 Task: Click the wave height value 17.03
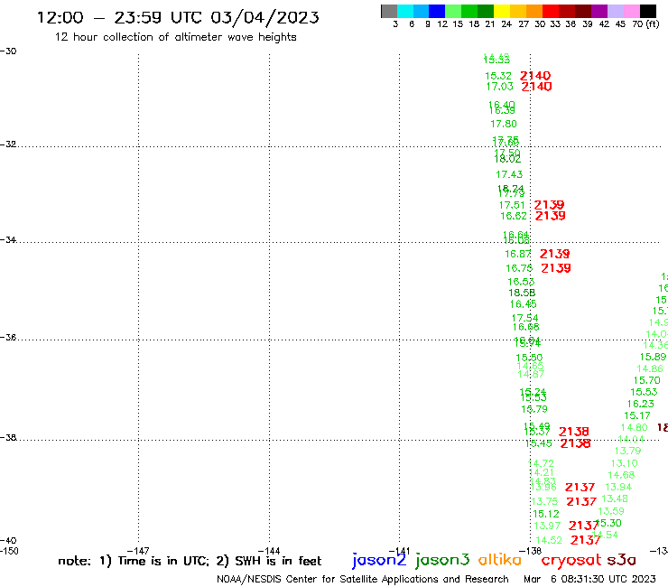500,87
